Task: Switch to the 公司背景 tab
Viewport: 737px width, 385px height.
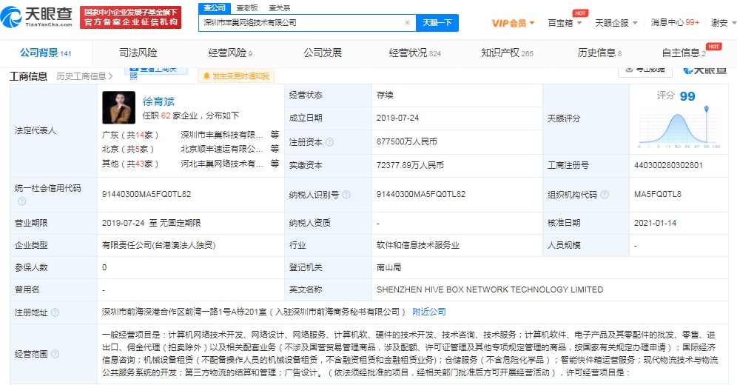Action: [x=46, y=53]
